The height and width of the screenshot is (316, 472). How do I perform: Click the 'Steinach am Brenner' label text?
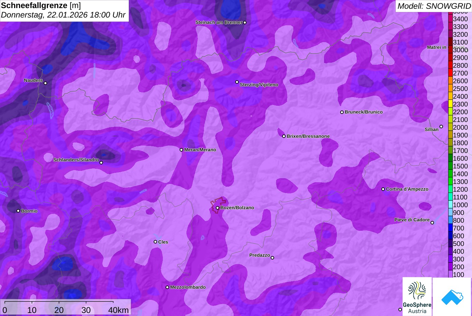[x=219, y=22]
